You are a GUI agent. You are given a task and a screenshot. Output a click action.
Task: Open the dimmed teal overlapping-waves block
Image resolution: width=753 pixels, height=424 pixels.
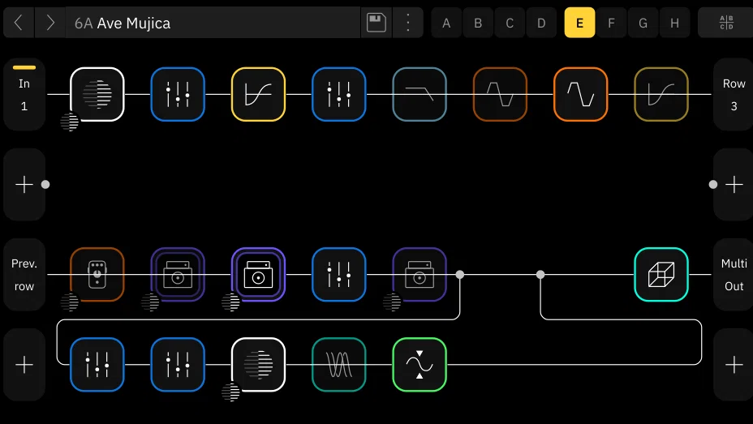339,365
